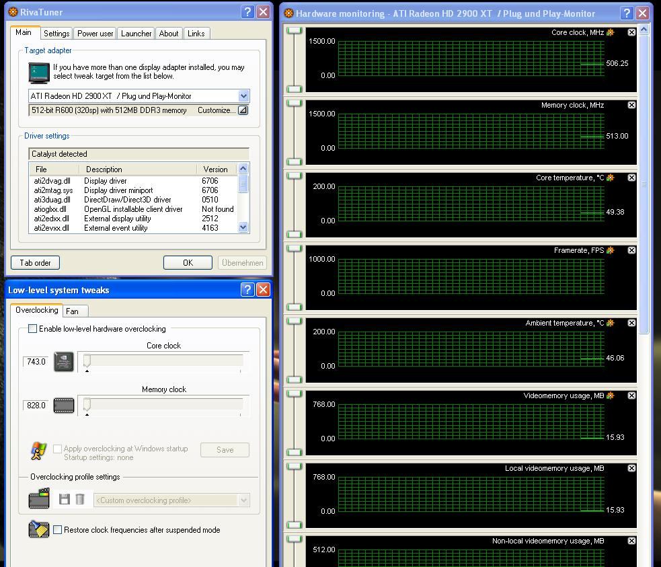Select the ati2dvag.dll driver row
The width and height of the screenshot is (661, 567).
(x=133, y=181)
